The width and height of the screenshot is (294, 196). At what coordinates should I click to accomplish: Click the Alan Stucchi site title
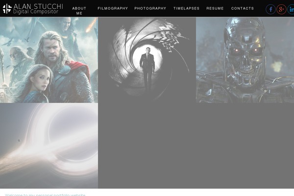coord(38,6)
